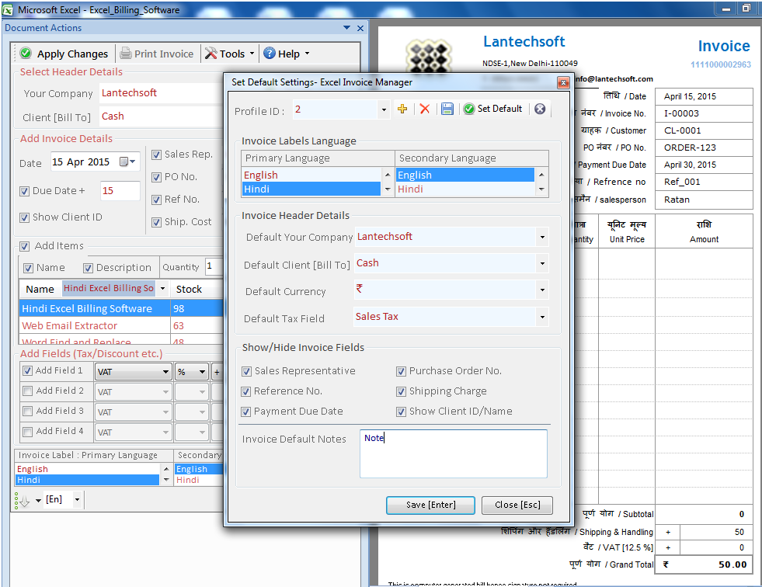Click Your Company field showing Lantechsoft
This screenshot has width=762, height=587.
pos(160,93)
